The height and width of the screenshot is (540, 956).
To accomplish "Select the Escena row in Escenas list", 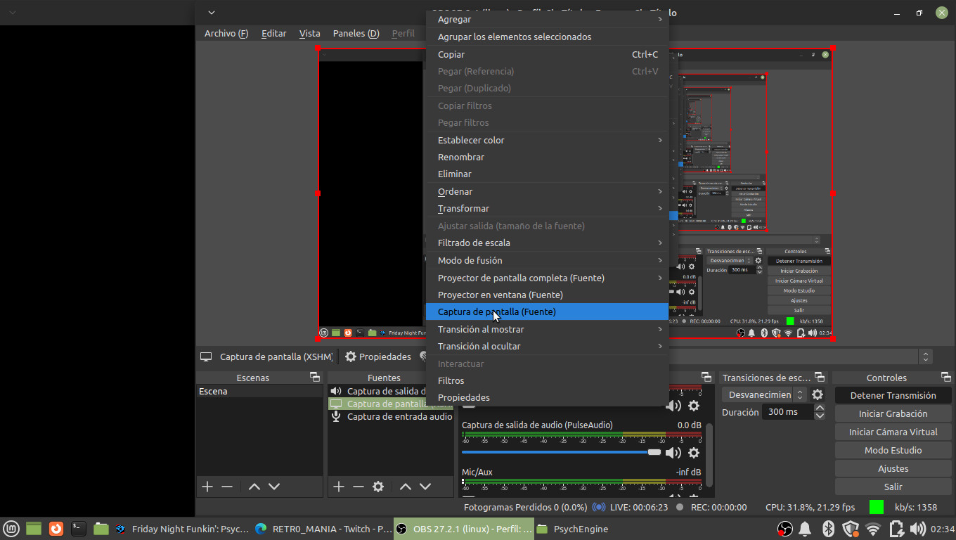I will pos(259,391).
